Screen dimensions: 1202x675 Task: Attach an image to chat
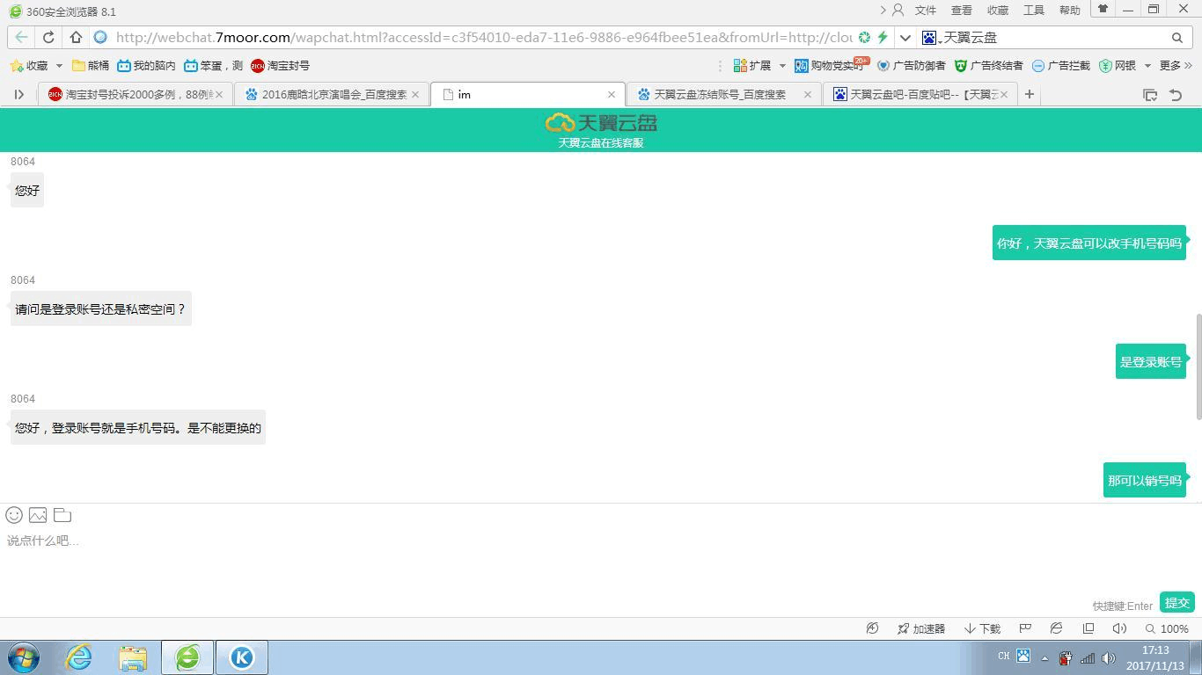38,515
